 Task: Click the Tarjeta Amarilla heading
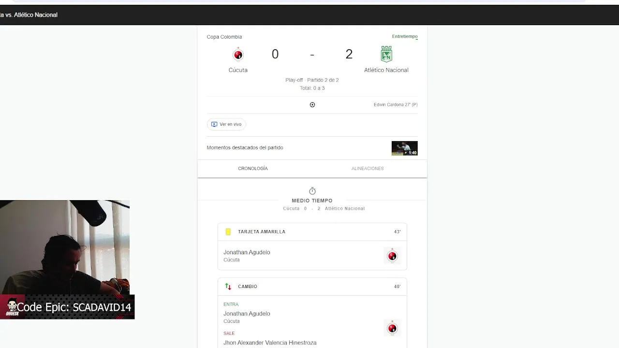[262, 232]
